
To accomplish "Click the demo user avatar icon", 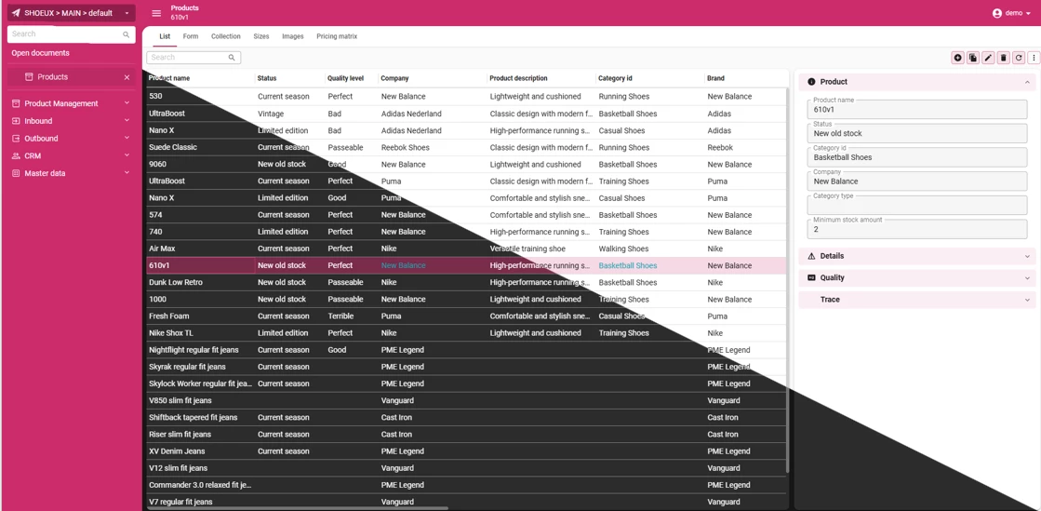I will click(x=996, y=13).
